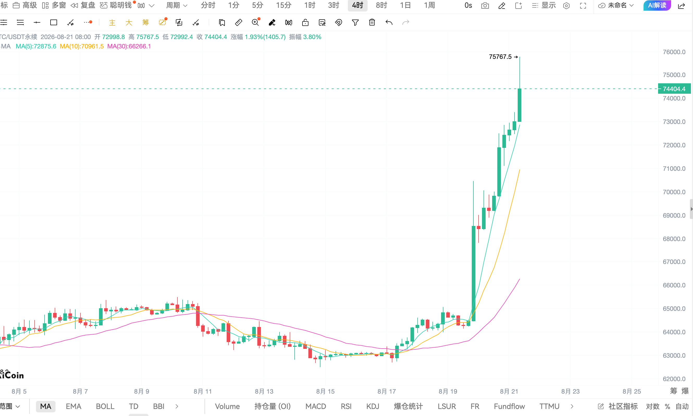Image resolution: width=693 pixels, height=416 pixels.
Task: Enable the RSI sub indicator
Action: coord(346,406)
